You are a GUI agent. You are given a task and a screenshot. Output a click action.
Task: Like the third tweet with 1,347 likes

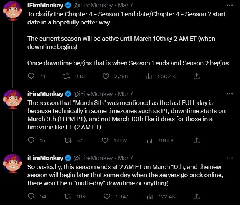coord(107,196)
